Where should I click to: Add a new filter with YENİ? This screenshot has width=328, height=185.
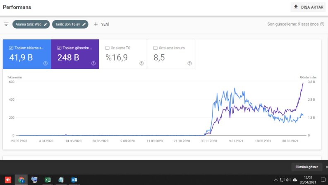[101, 24]
